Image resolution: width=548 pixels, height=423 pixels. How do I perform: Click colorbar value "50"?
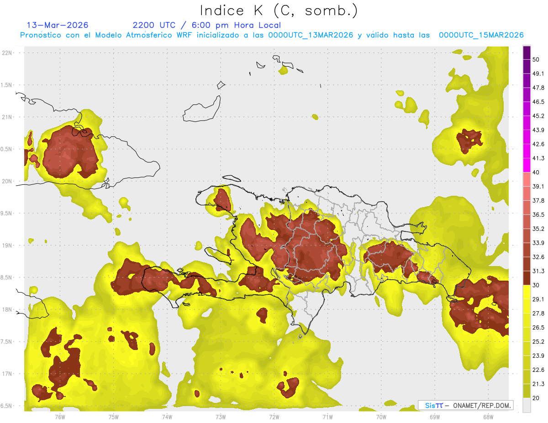536,60
